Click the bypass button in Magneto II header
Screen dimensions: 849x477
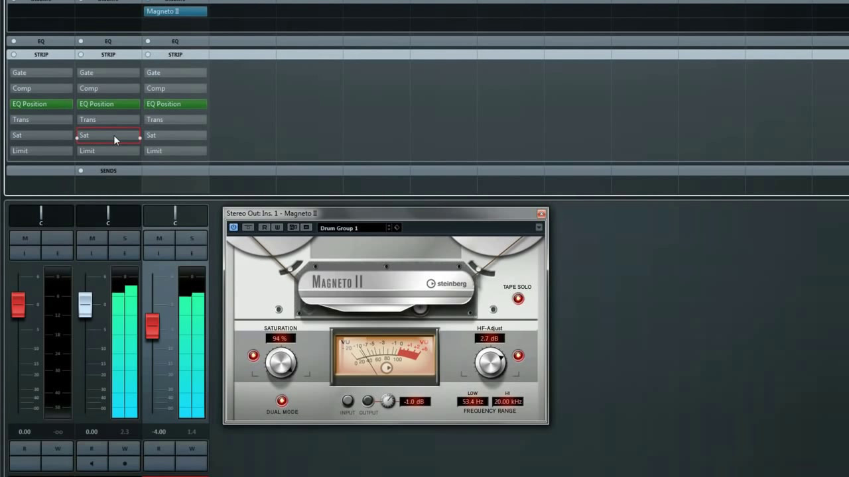[x=248, y=227]
